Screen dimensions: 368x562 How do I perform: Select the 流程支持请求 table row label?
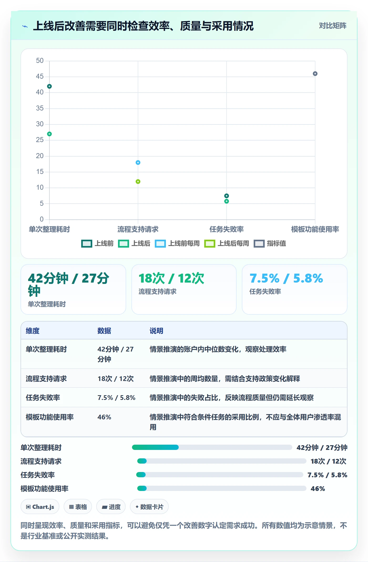(46, 379)
